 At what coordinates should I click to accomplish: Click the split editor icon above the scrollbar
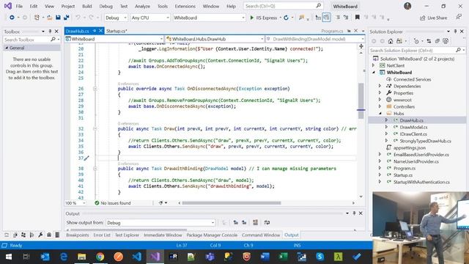tap(361, 46)
